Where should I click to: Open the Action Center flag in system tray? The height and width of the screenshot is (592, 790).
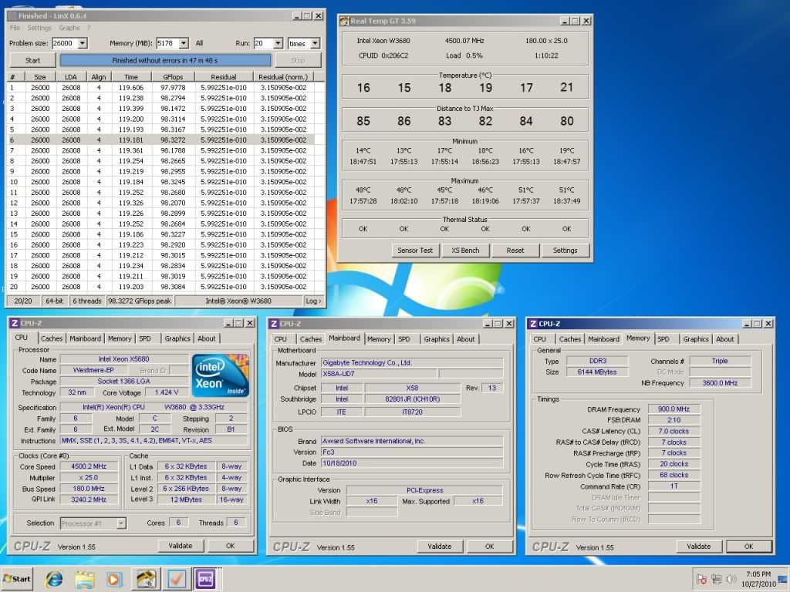pos(701,579)
